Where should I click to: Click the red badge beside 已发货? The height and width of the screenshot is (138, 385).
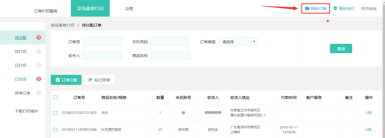39,79
